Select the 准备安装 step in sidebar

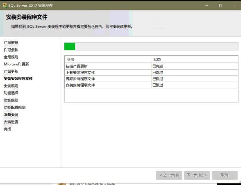(x=11, y=115)
